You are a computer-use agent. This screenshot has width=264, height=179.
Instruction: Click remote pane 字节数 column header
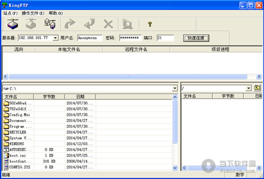coord(228,96)
